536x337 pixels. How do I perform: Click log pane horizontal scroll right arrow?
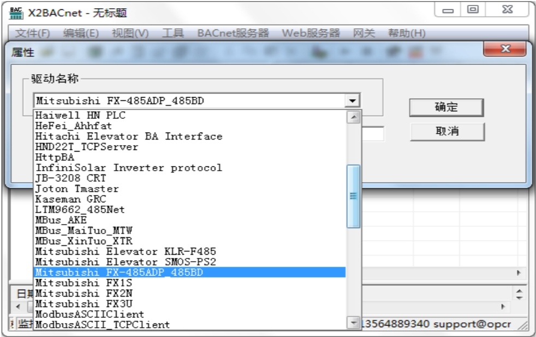pos(503,306)
